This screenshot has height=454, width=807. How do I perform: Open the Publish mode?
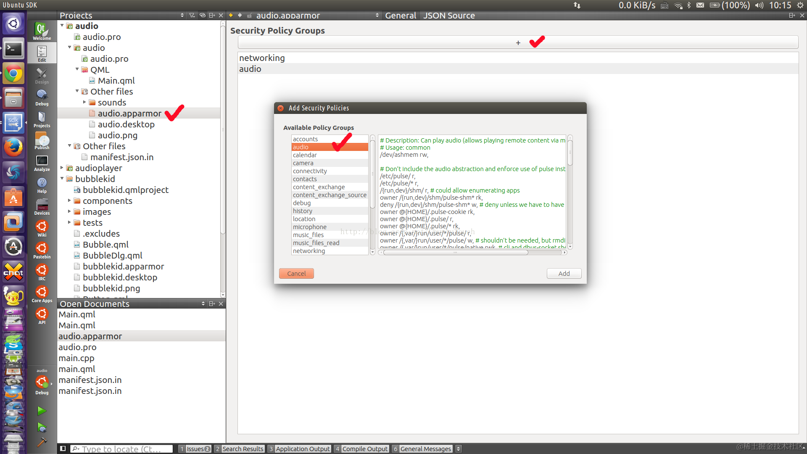point(42,141)
